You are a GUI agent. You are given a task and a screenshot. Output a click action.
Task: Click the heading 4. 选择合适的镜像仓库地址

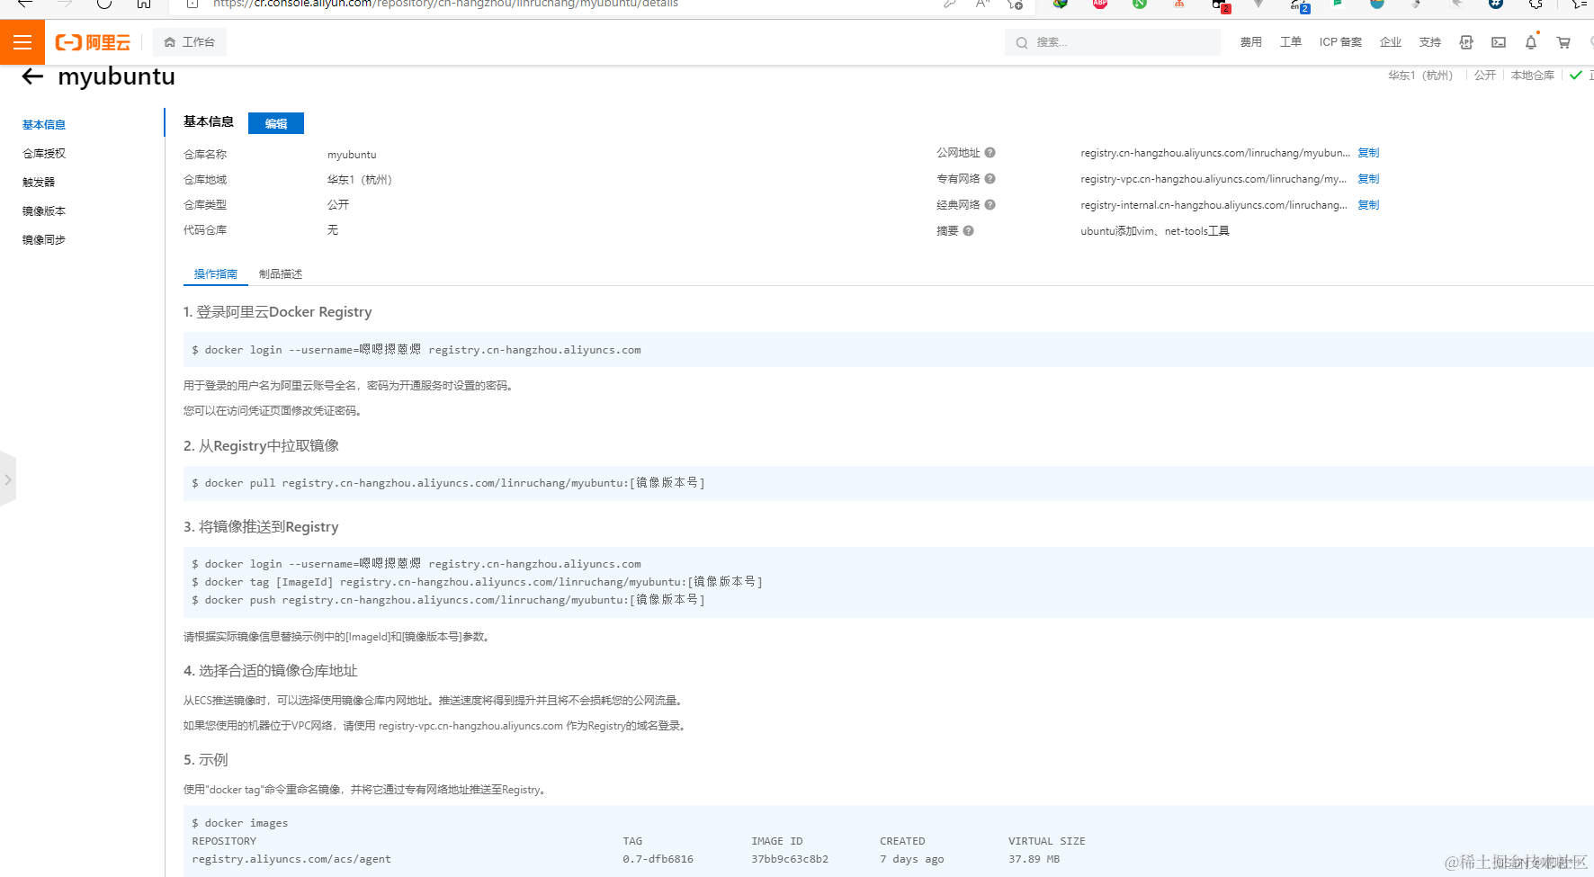(x=270, y=671)
